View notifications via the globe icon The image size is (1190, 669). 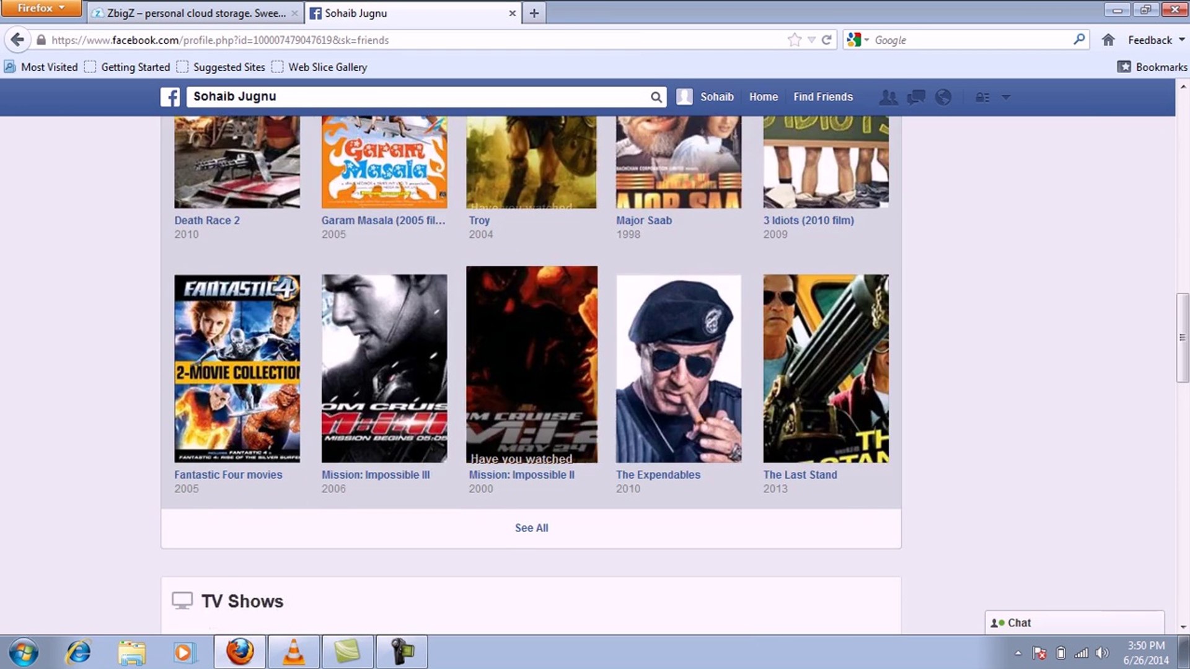coord(943,97)
